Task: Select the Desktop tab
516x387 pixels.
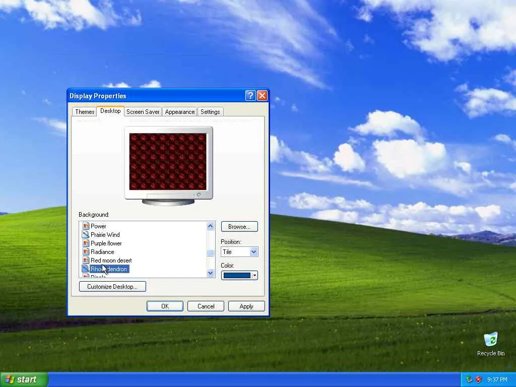Action: click(x=110, y=111)
